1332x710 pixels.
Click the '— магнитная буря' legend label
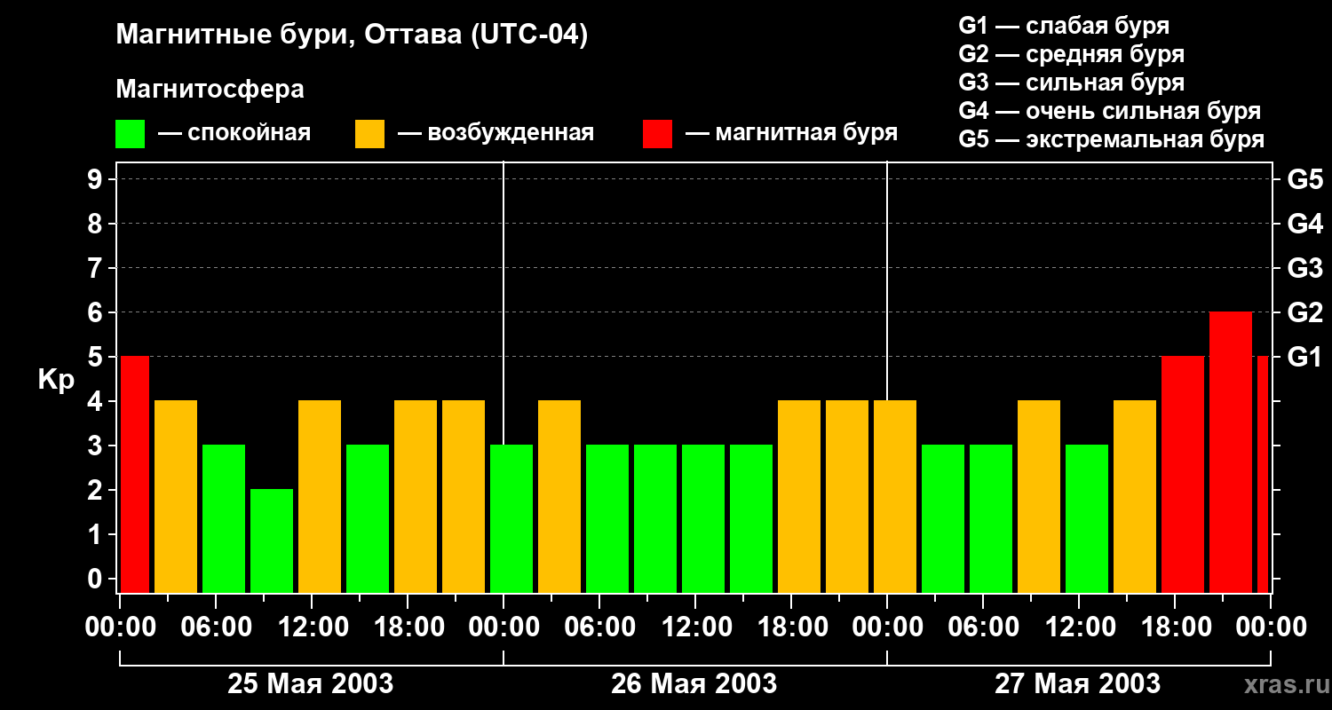[x=791, y=133]
